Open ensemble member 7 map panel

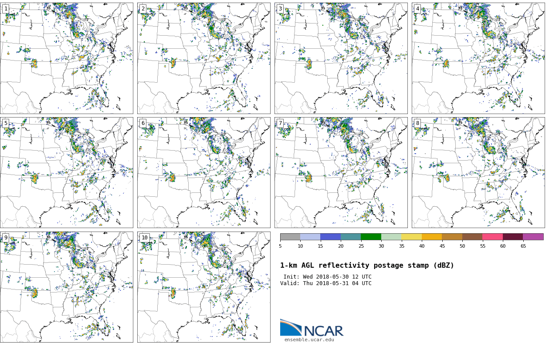[341, 172]
